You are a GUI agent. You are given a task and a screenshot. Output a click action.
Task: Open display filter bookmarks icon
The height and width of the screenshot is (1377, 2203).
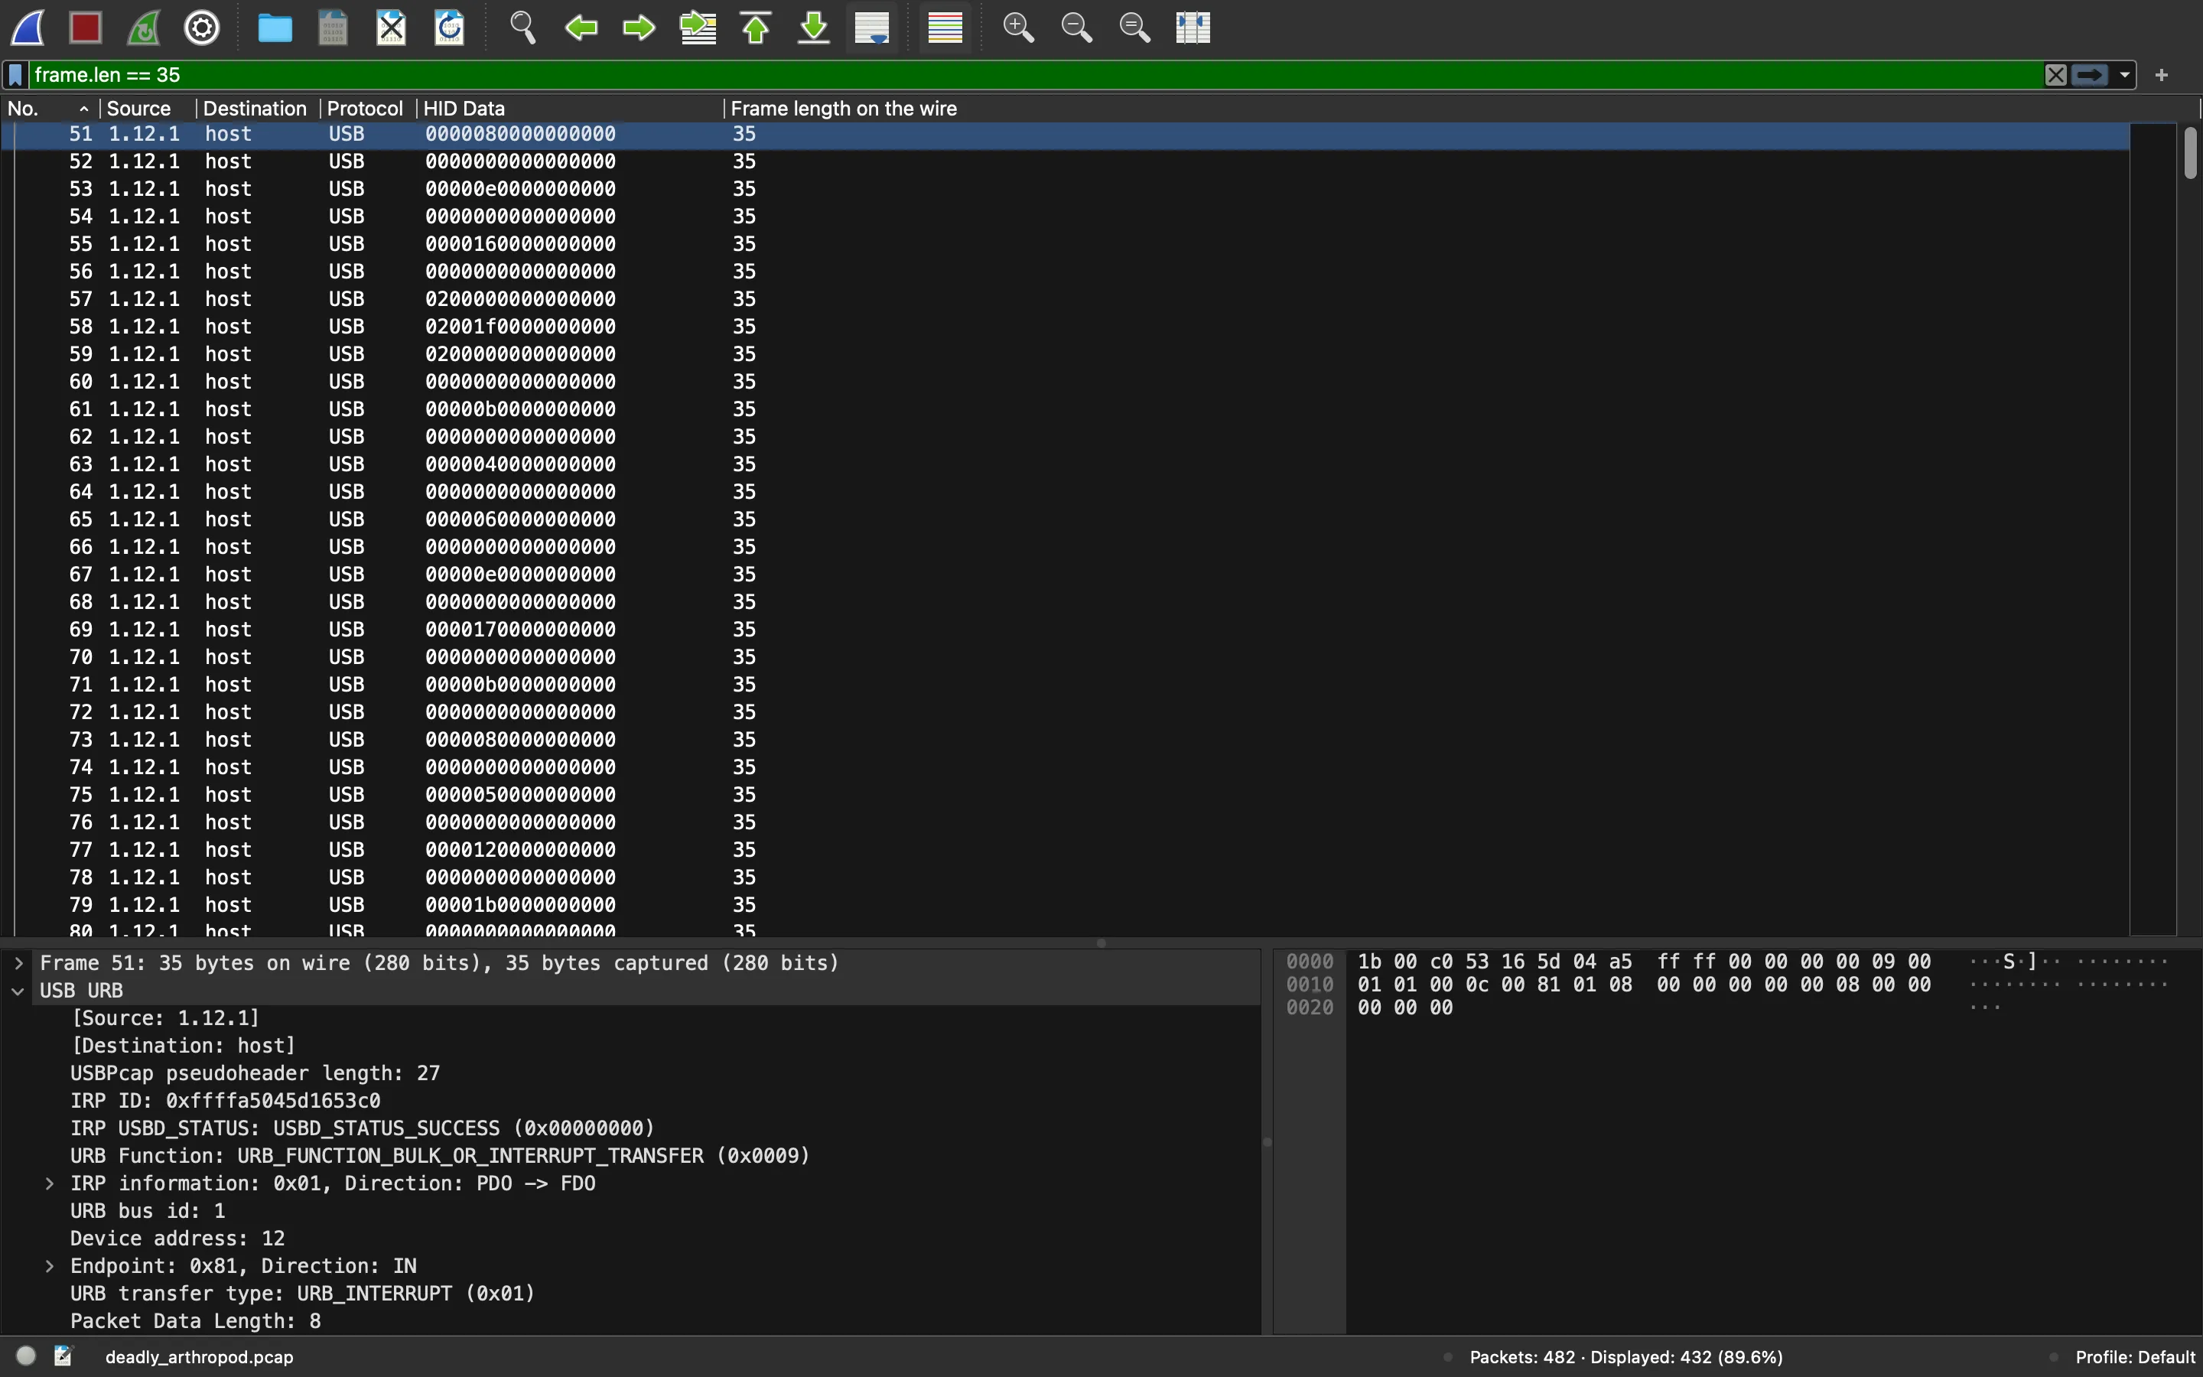[15, 75]
